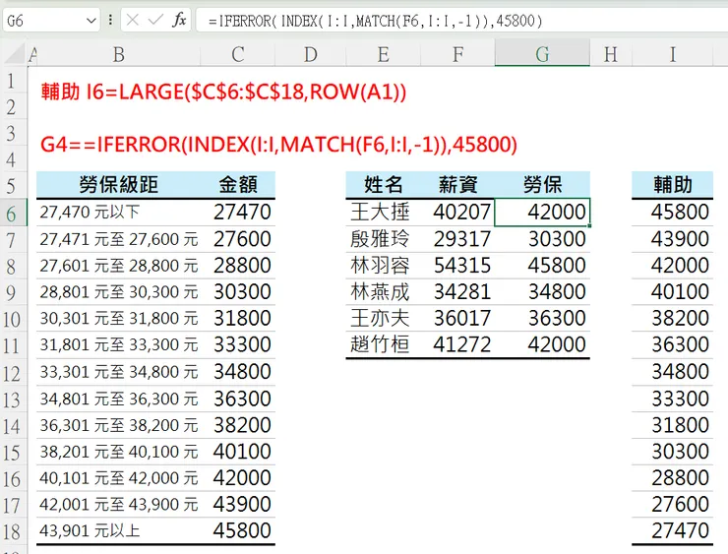Select column F header
The image size is (728, 554).
(x=457, y=55)
